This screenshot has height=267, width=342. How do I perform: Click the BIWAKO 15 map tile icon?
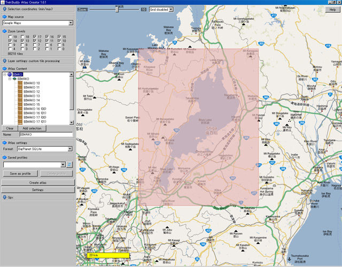click(x=20, y=104)
